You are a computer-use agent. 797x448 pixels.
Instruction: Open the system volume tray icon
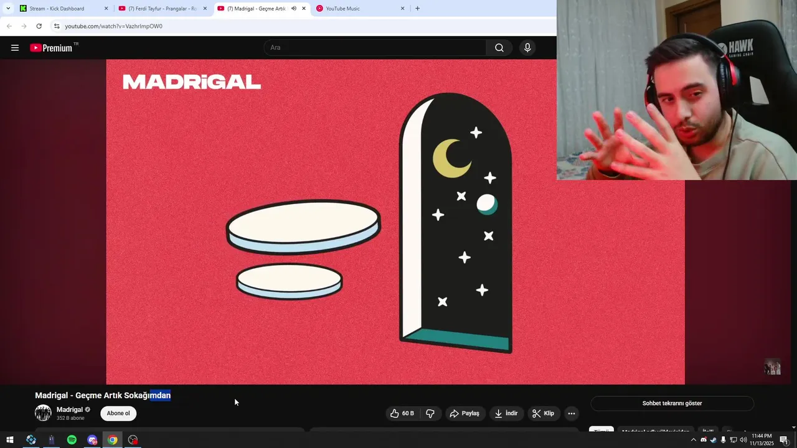[743, 440]
